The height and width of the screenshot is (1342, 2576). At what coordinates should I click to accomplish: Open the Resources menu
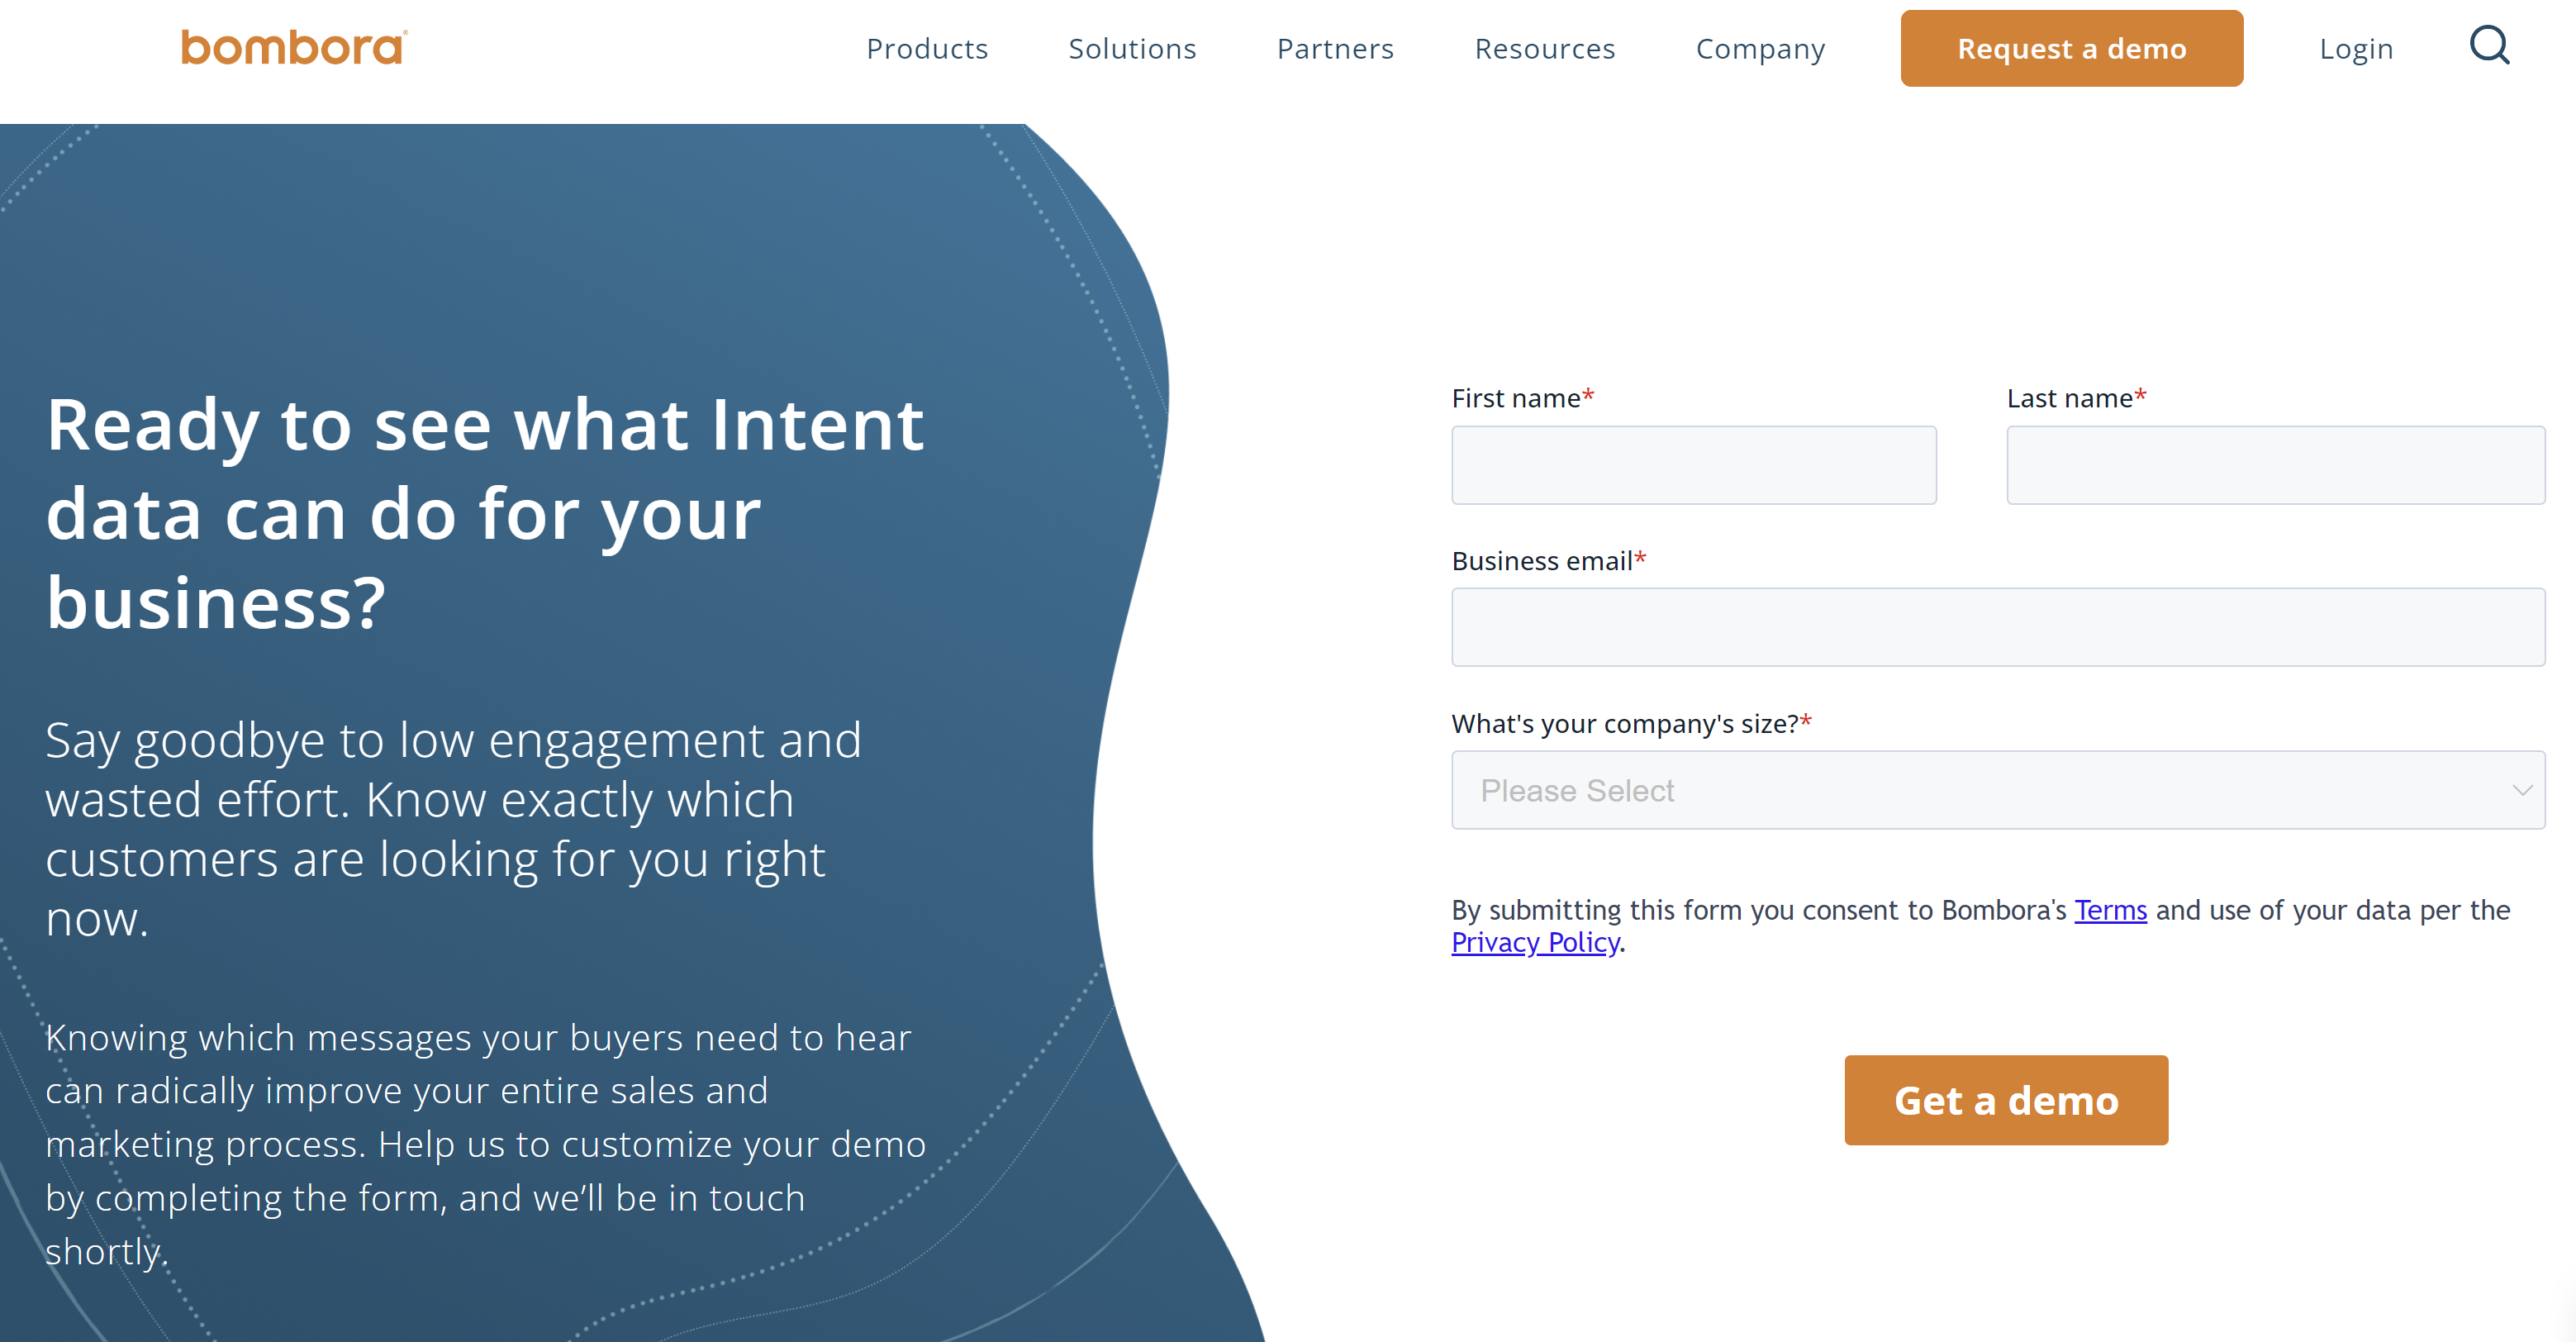pyautogui.click(x=1545, y=48)
